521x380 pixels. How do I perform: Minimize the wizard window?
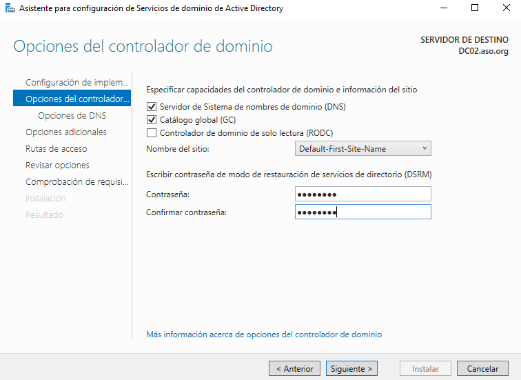click(442, 8)
